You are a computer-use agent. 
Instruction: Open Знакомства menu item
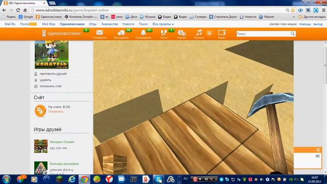pos(109,24)
